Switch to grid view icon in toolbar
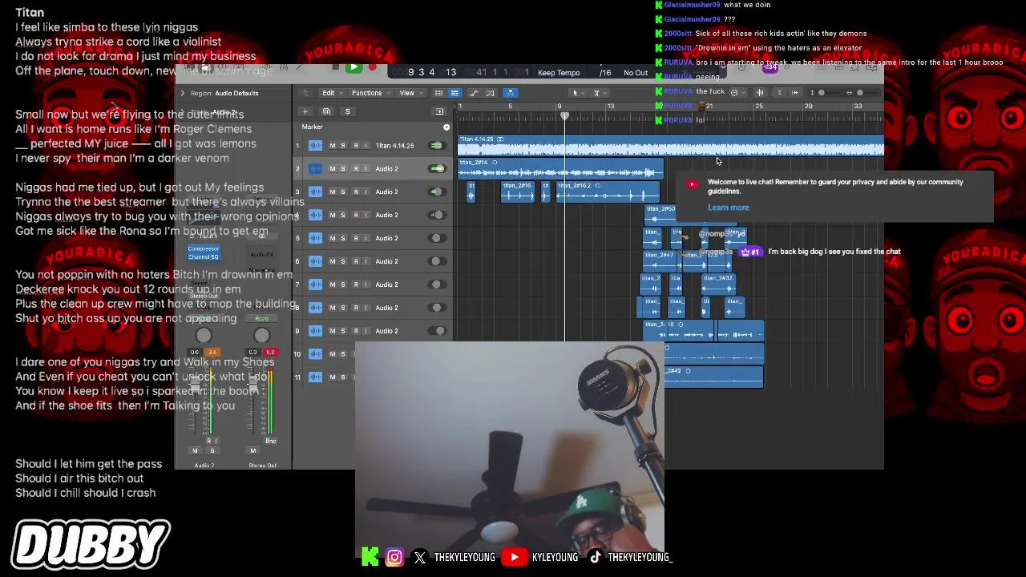1026x577 pixels. coord(438,93)
